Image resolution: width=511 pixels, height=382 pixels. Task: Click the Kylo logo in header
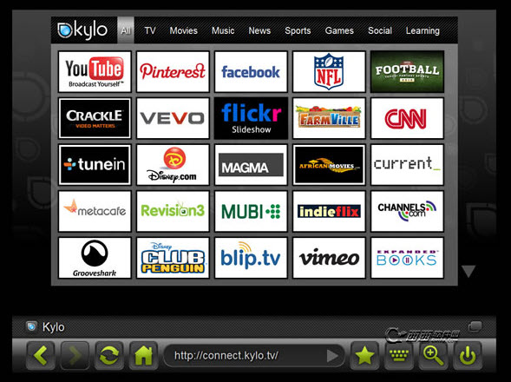point(82,30)
